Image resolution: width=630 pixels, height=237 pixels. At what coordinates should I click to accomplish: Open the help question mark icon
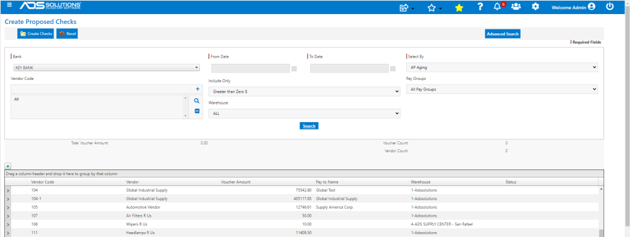pyautogui.click(x=480, y=7)
